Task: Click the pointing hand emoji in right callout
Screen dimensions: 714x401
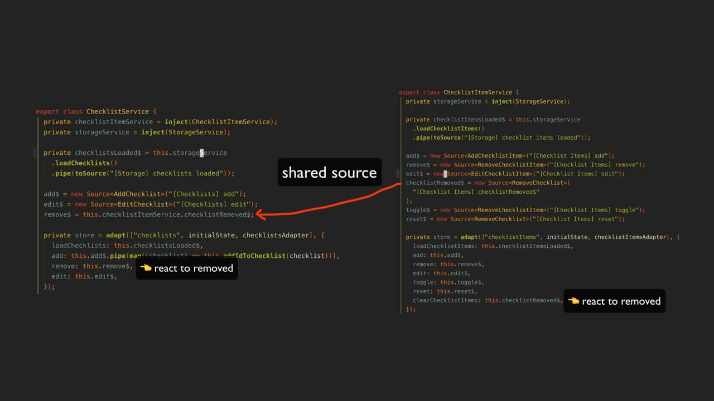Action: 573,301
